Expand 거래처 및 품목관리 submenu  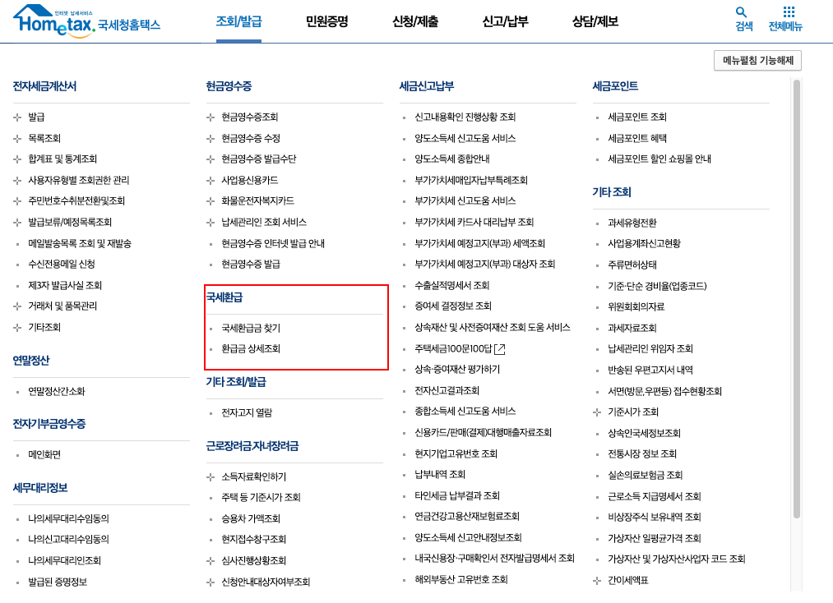(x=17, y=306)
